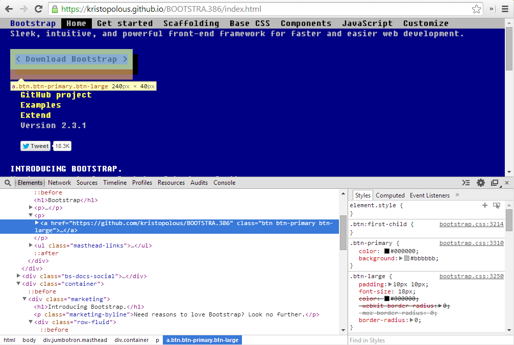Expand the selected anchor element node

coord(37,223)
